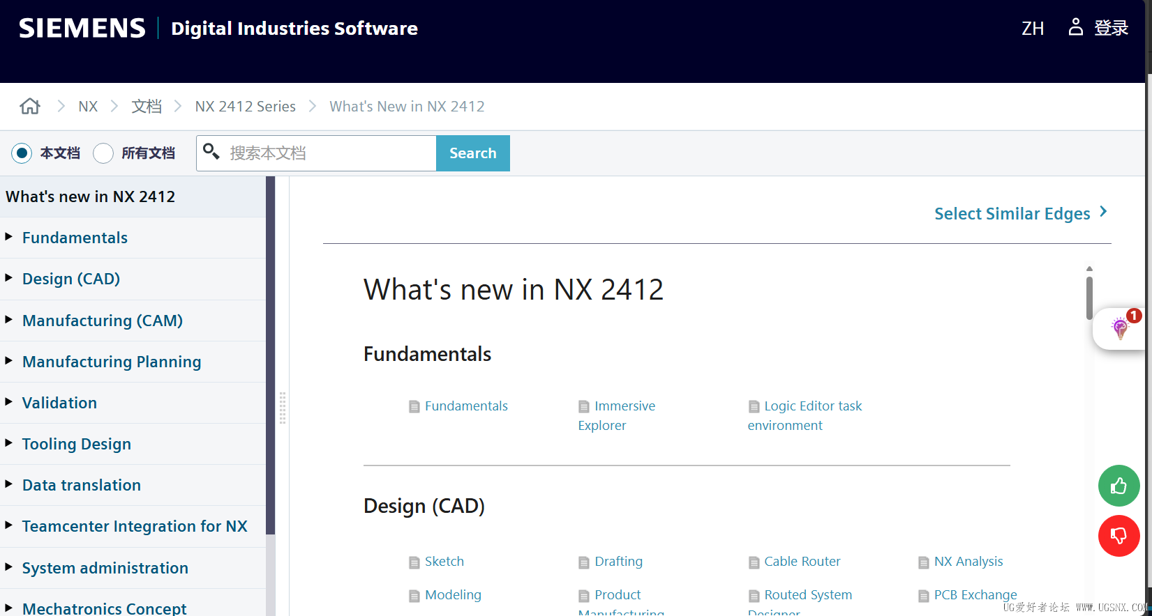Expand Manufacturing (CAM) tree node
1152x616 pixels.
tap(9, 320)
